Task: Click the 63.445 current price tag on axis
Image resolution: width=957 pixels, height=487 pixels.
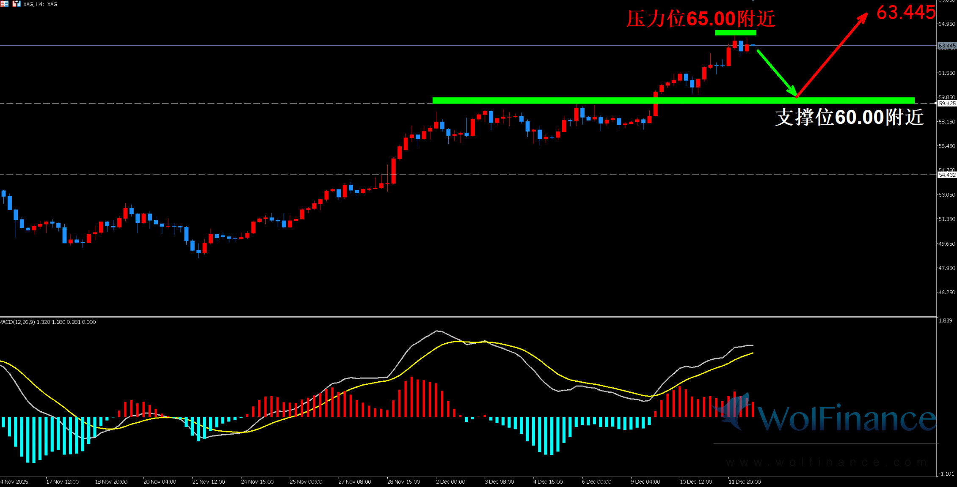Action: (946, 46)
